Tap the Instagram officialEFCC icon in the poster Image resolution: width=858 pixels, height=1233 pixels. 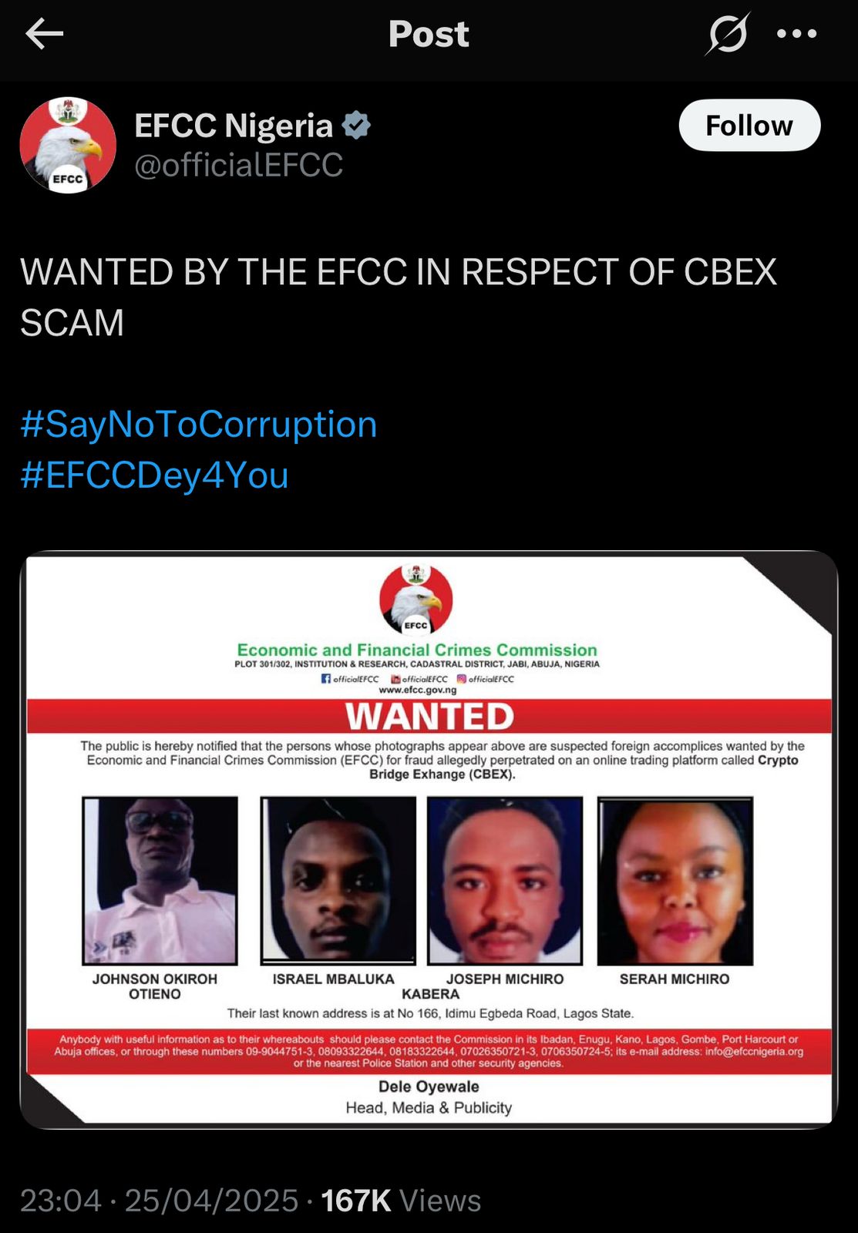(x=462, y=679)
